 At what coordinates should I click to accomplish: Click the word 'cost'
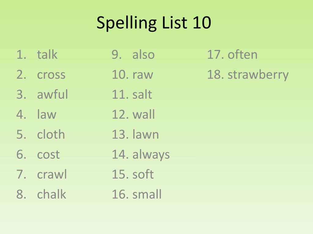48,154
